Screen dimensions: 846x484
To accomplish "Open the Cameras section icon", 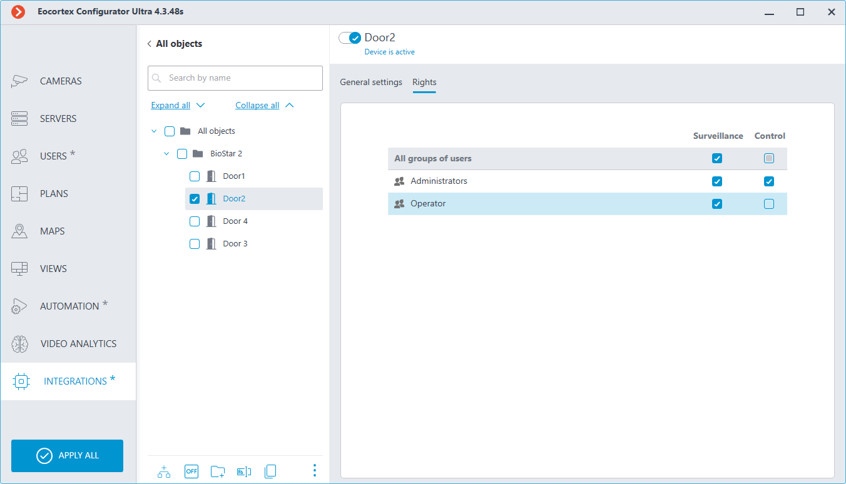I will [x=19, y=81].
